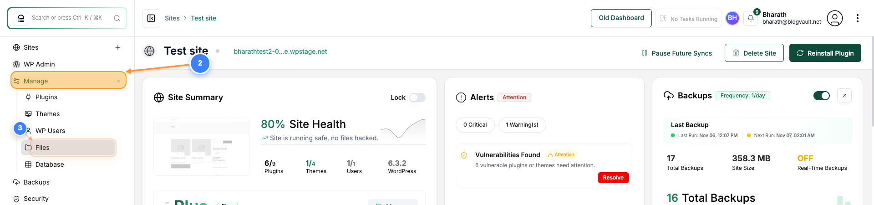This screenshot has height=205, width=874.
Task: Open WP Users under Manage
Action: [50, 131]
